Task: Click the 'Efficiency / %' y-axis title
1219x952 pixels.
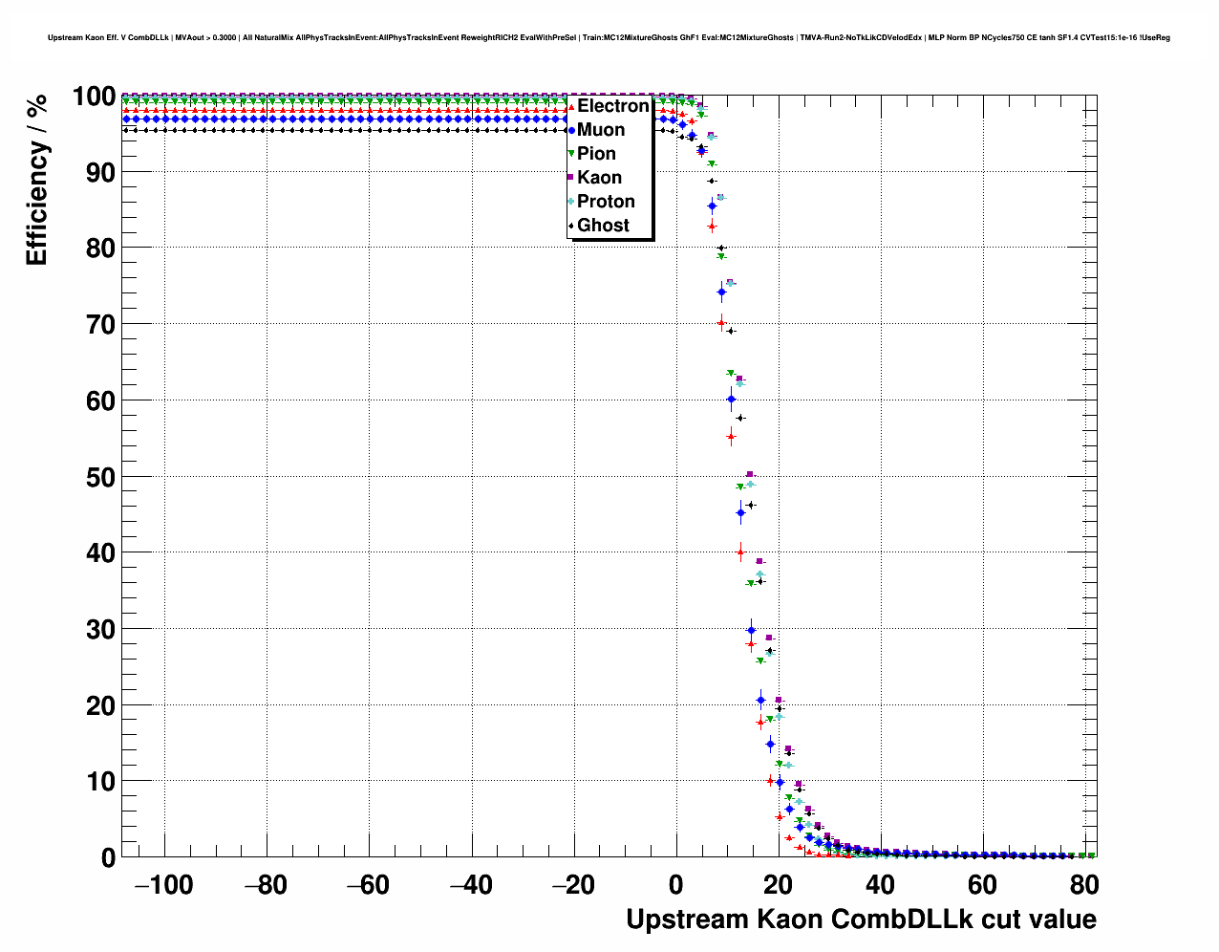Action: (x=36, y=181)
